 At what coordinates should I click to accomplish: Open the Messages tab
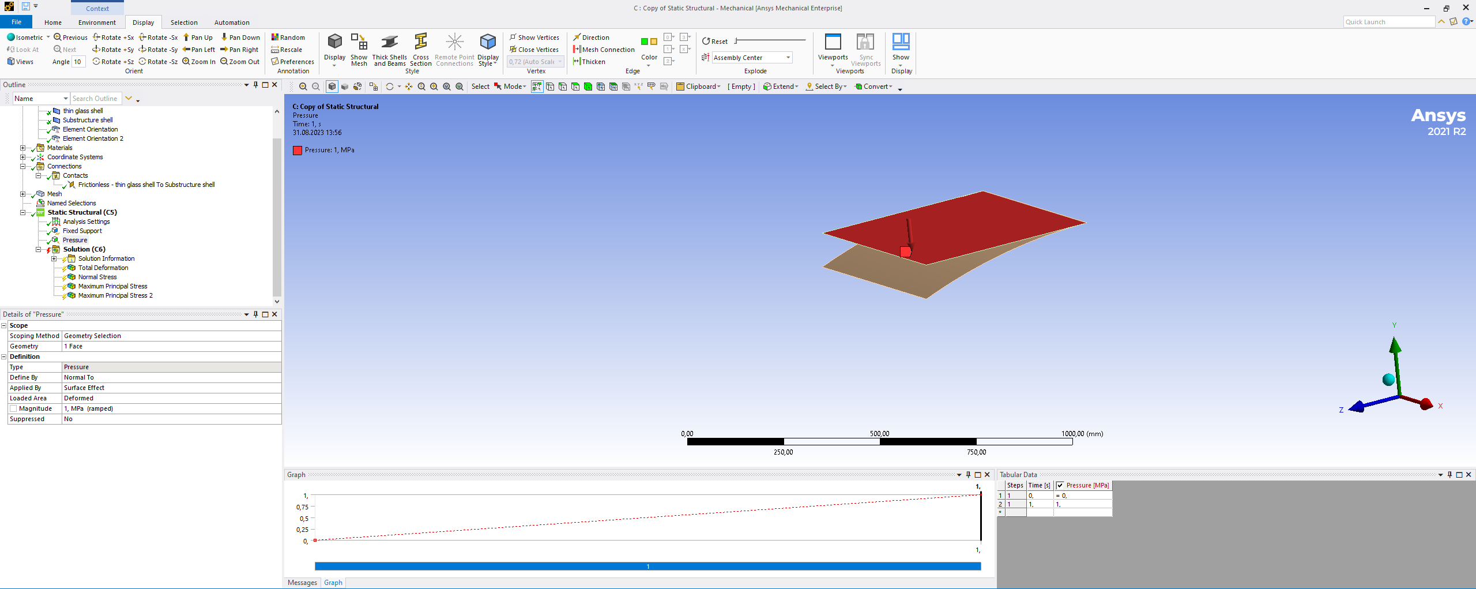point(302,583)
